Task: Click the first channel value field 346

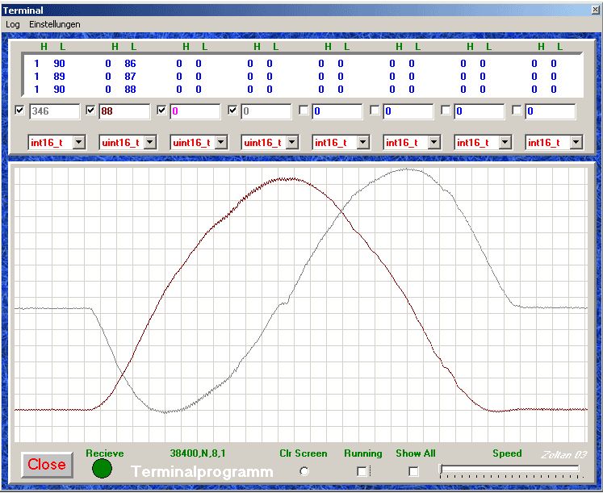Action: pos(55,111)
